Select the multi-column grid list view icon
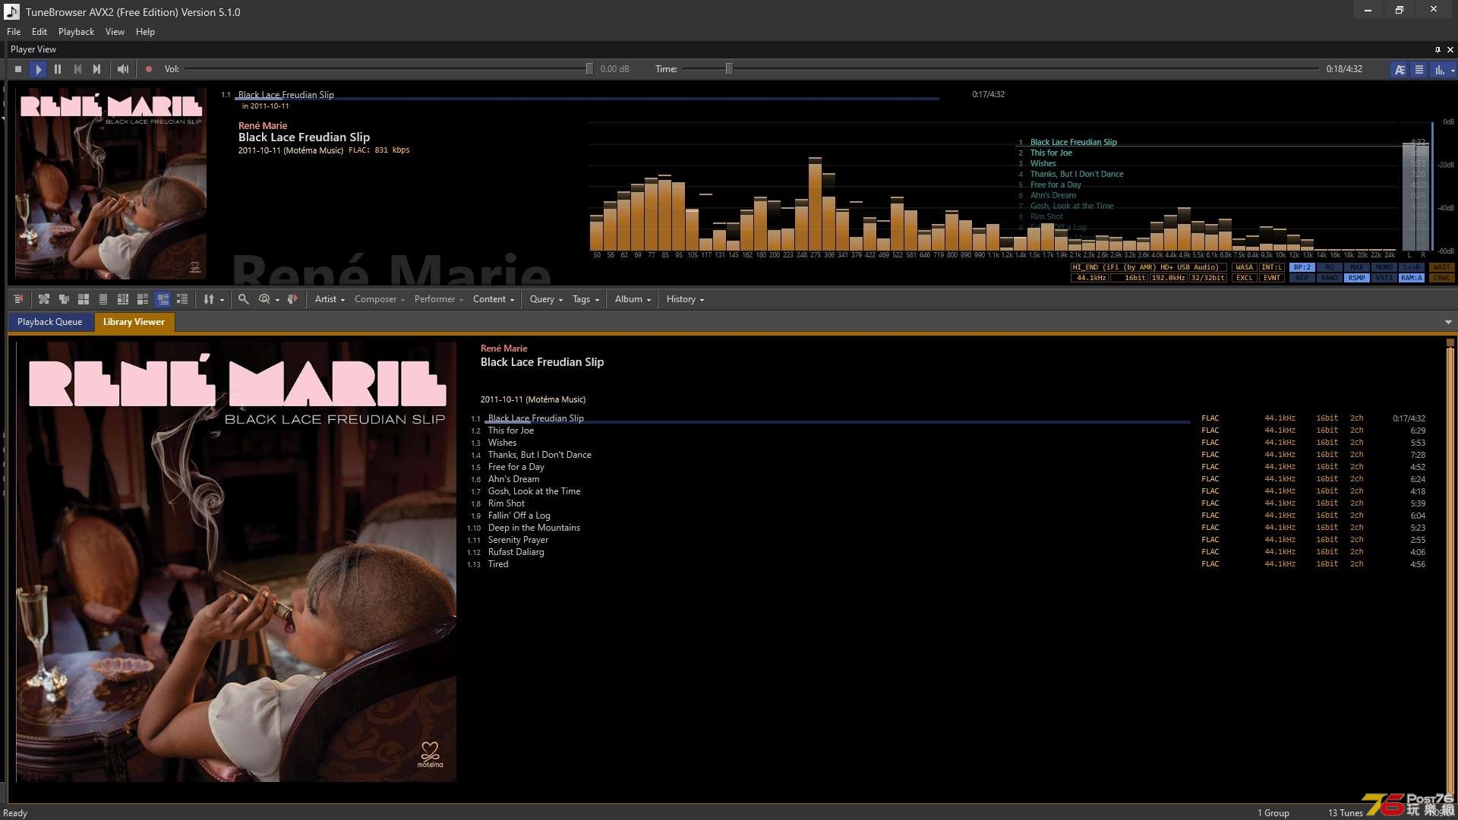 123,299
